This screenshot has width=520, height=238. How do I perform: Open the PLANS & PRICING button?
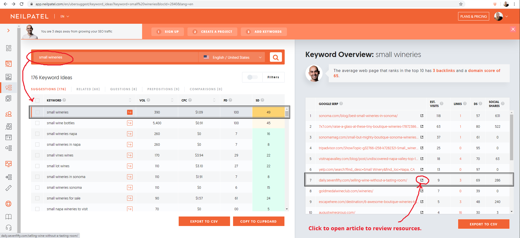[473, 16]
